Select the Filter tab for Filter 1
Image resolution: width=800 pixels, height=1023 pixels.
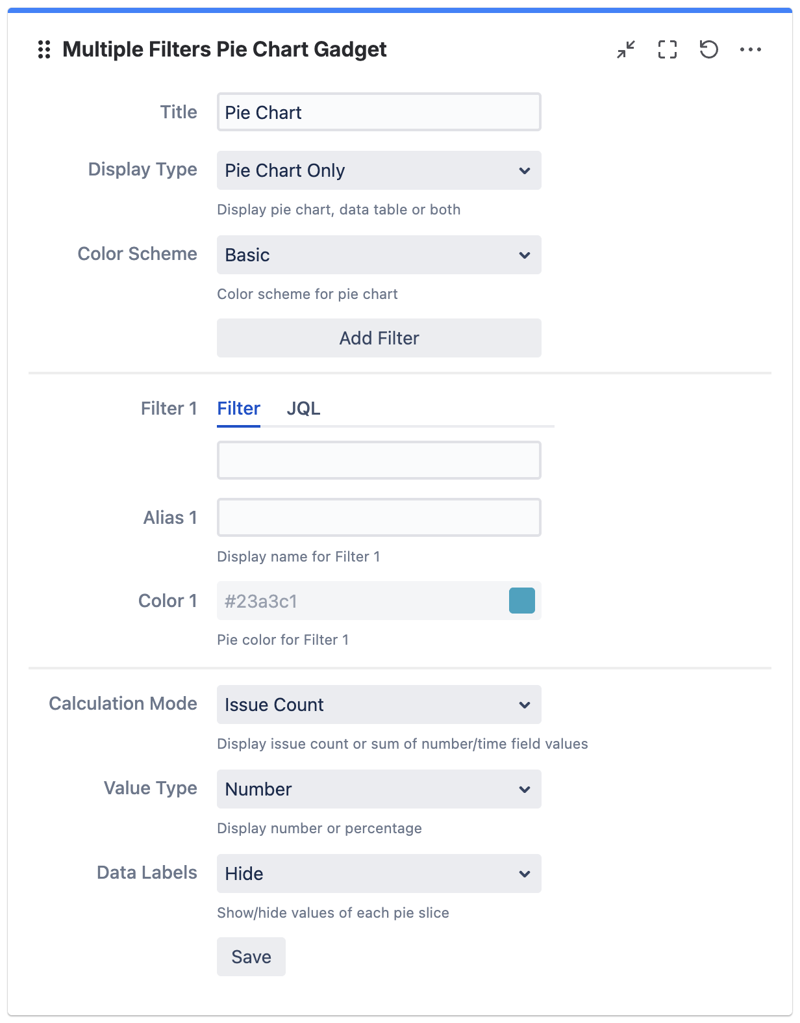(238, 408)
